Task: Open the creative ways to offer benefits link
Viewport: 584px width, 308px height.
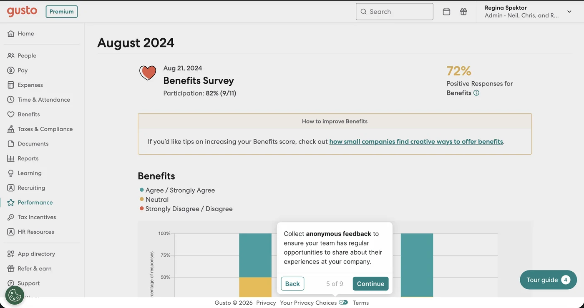Action: [x=416, y=141]
